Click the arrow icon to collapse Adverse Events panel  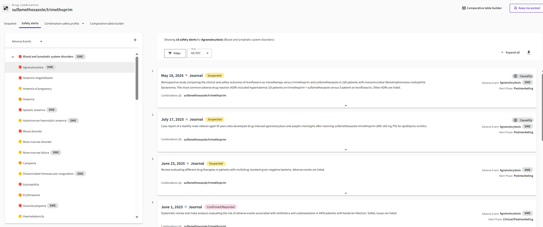tap(135, 40)
